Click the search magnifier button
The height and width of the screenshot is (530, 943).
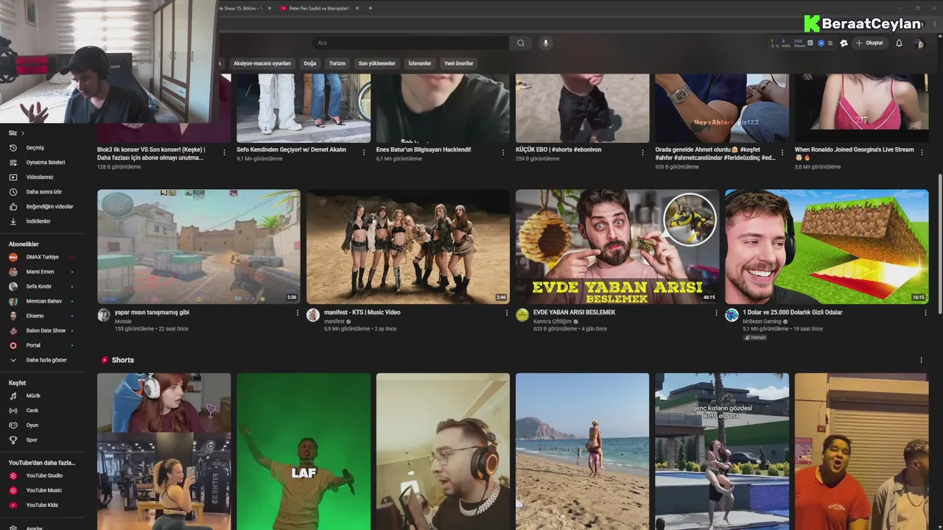click(520, 43)
